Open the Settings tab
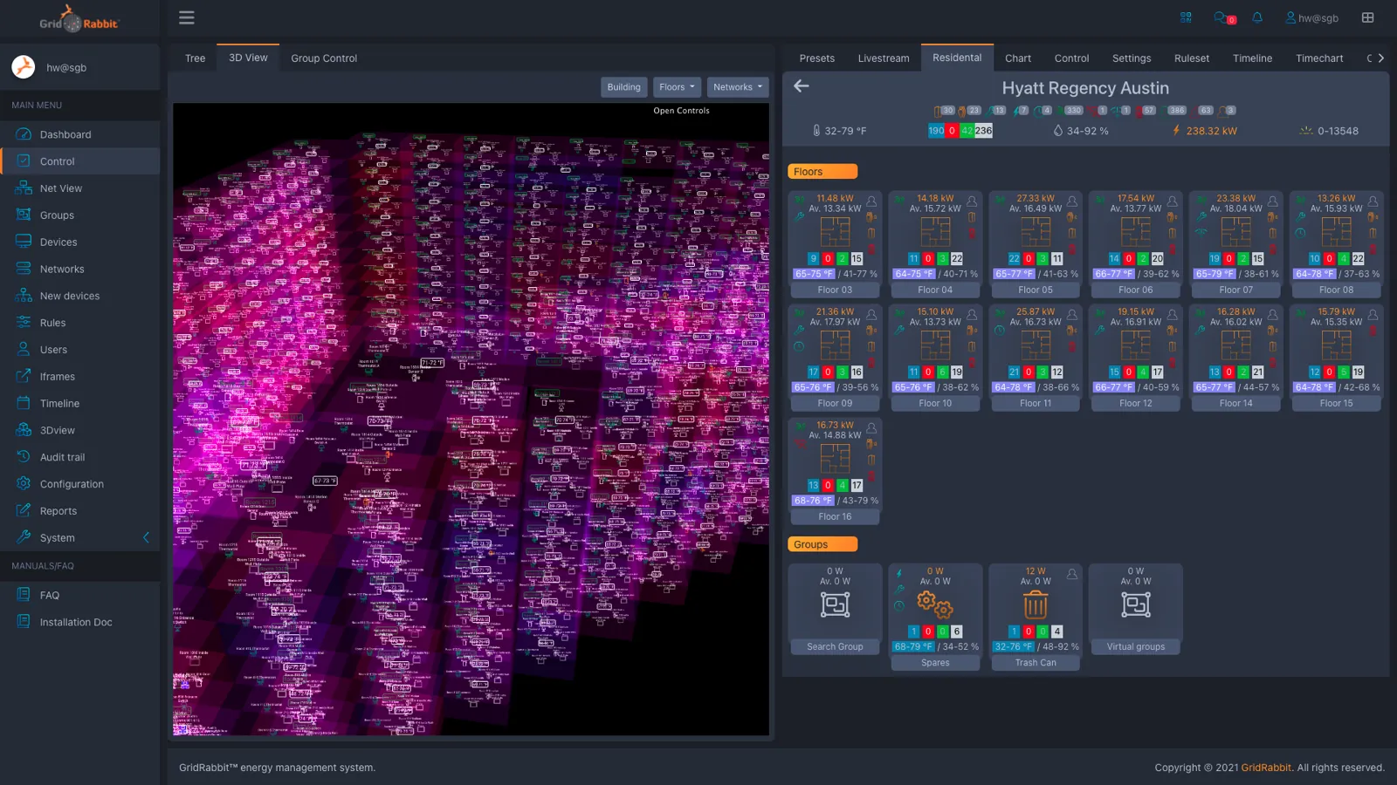1397x785 pixels. click(x=1132, y=58)
